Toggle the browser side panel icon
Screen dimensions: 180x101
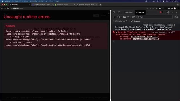[172, 8]
